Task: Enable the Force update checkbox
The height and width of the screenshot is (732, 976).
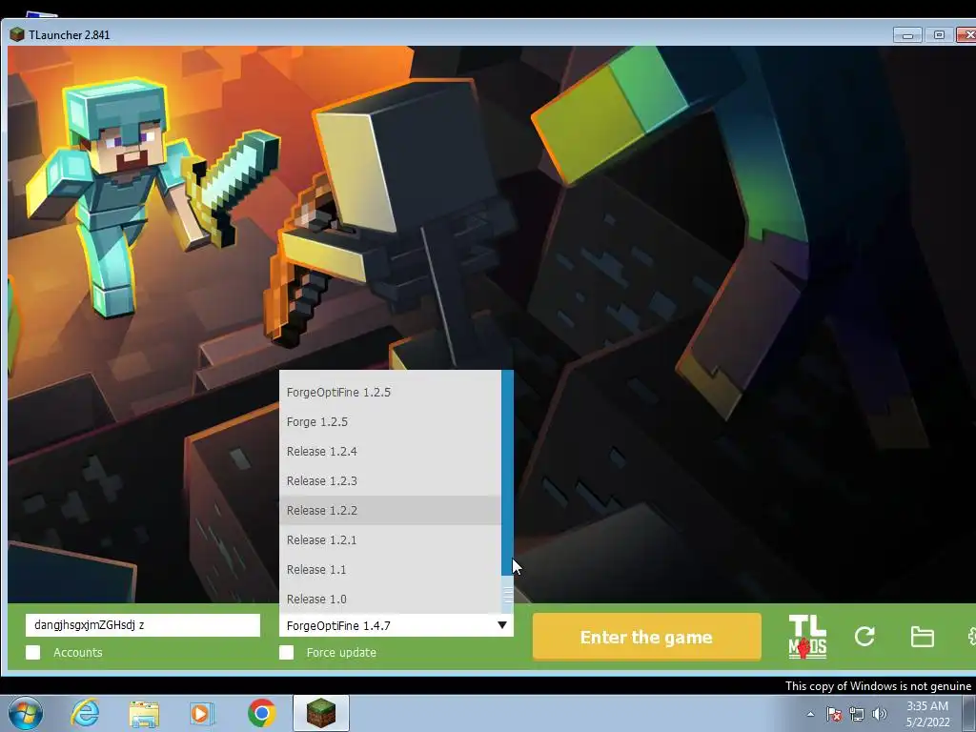Action: click(x=286, y=652)
